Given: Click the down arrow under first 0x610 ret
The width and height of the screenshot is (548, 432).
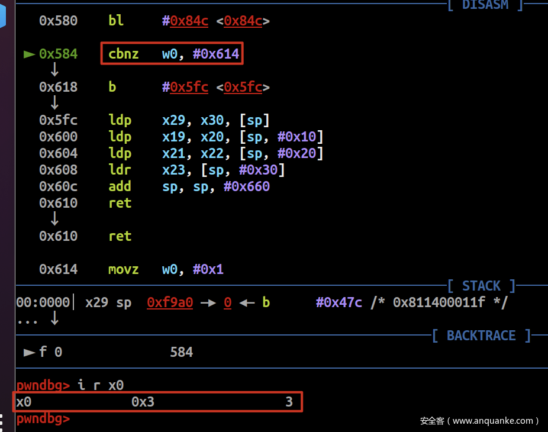Looking at the screenshot, I should point(54,220).
